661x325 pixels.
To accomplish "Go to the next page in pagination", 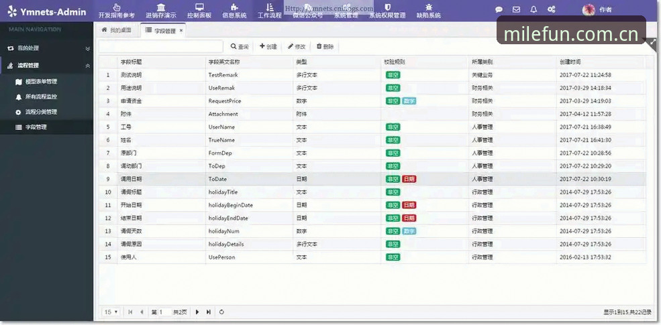I will 197,312.
